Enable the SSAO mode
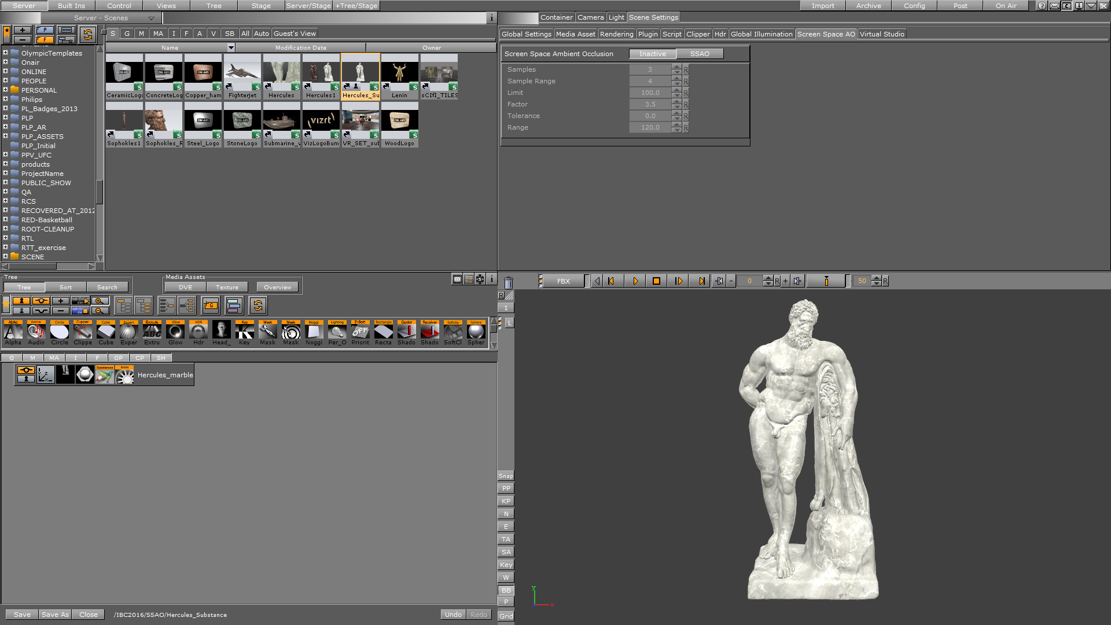The width and height of the screenshot is (1111, 625). [700, 54]
